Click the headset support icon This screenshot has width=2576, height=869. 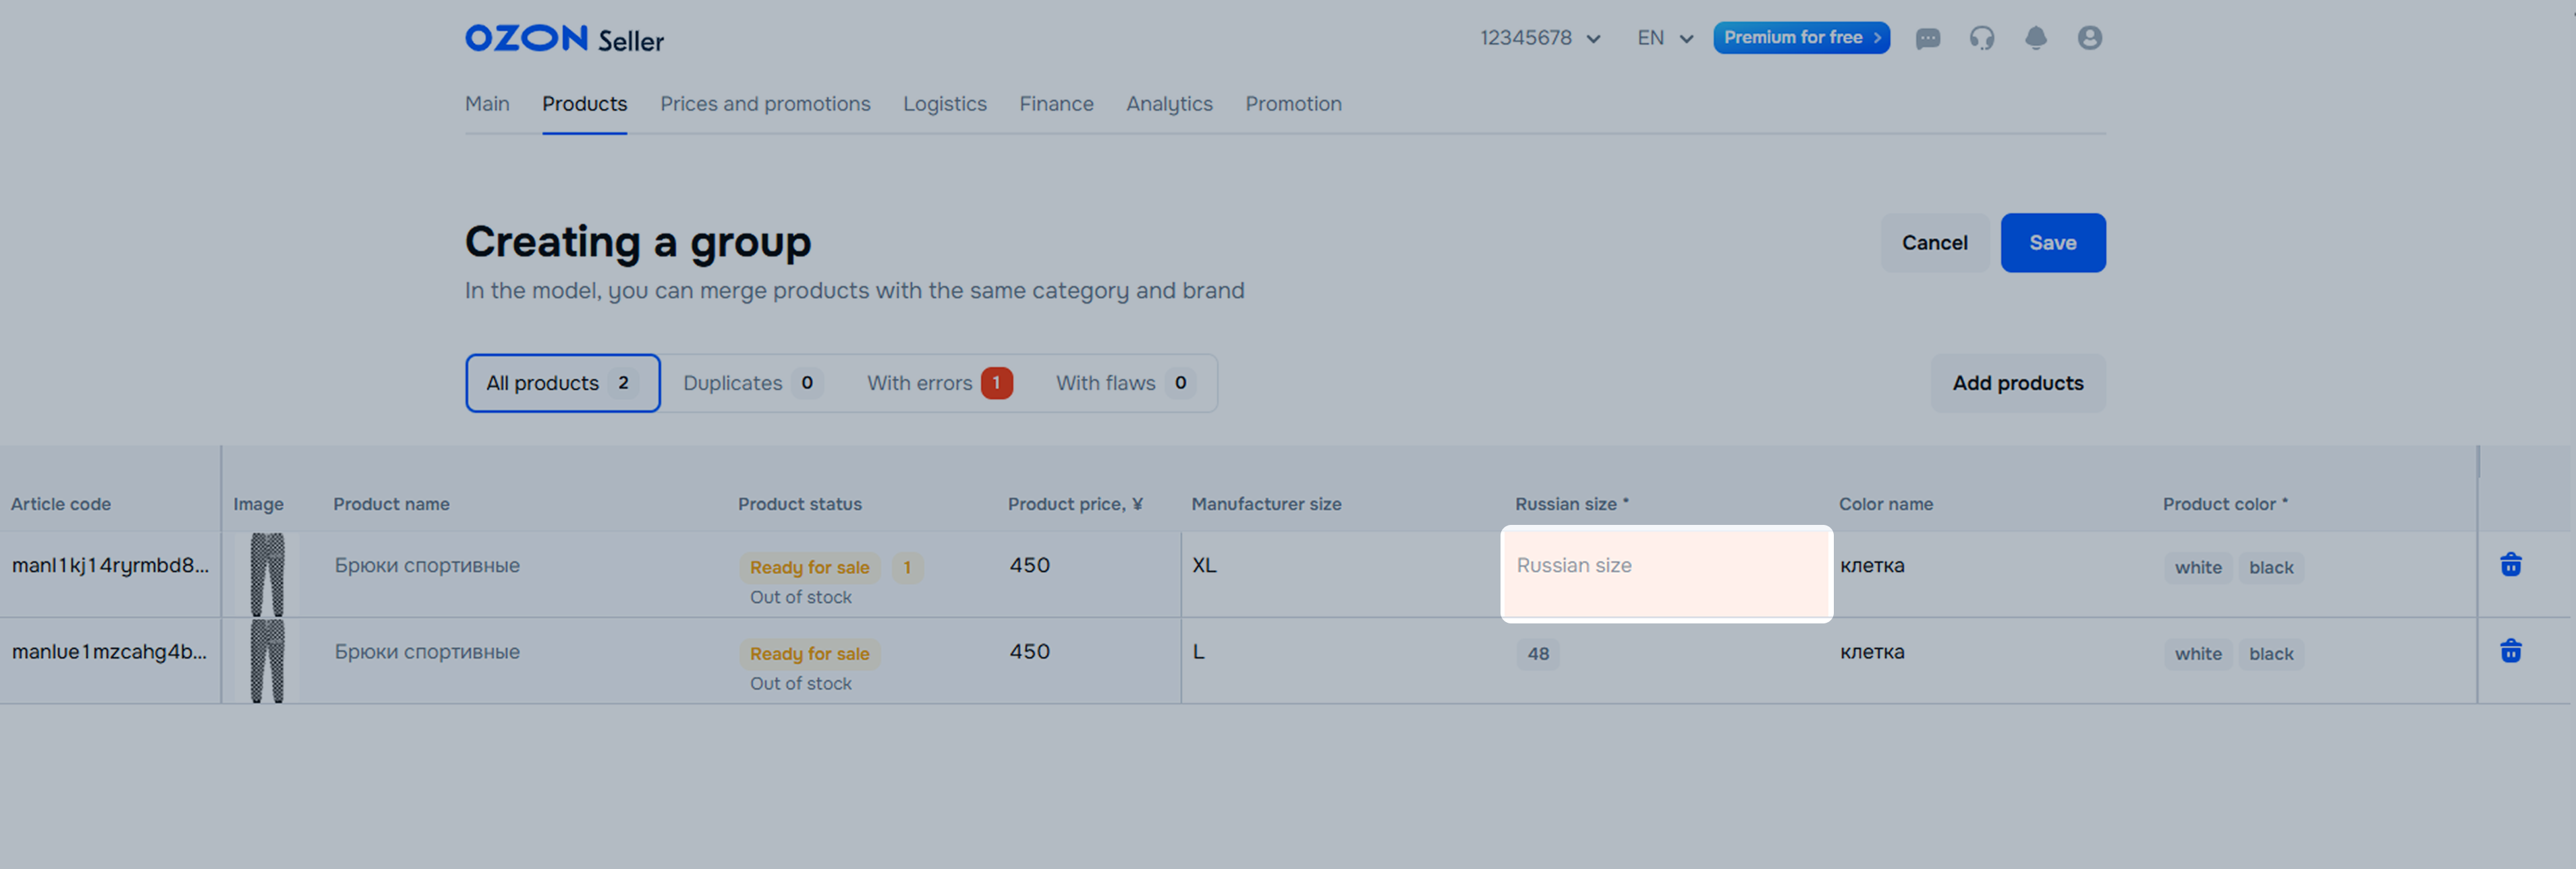coord(1981,38)
